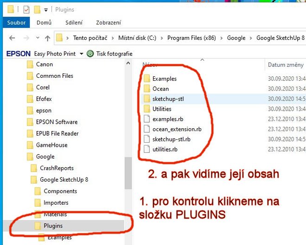The height and width of the screenshot is (245, 306).
Task: Select the ocean_extension.rb file
Action: [x=177, y=129]
